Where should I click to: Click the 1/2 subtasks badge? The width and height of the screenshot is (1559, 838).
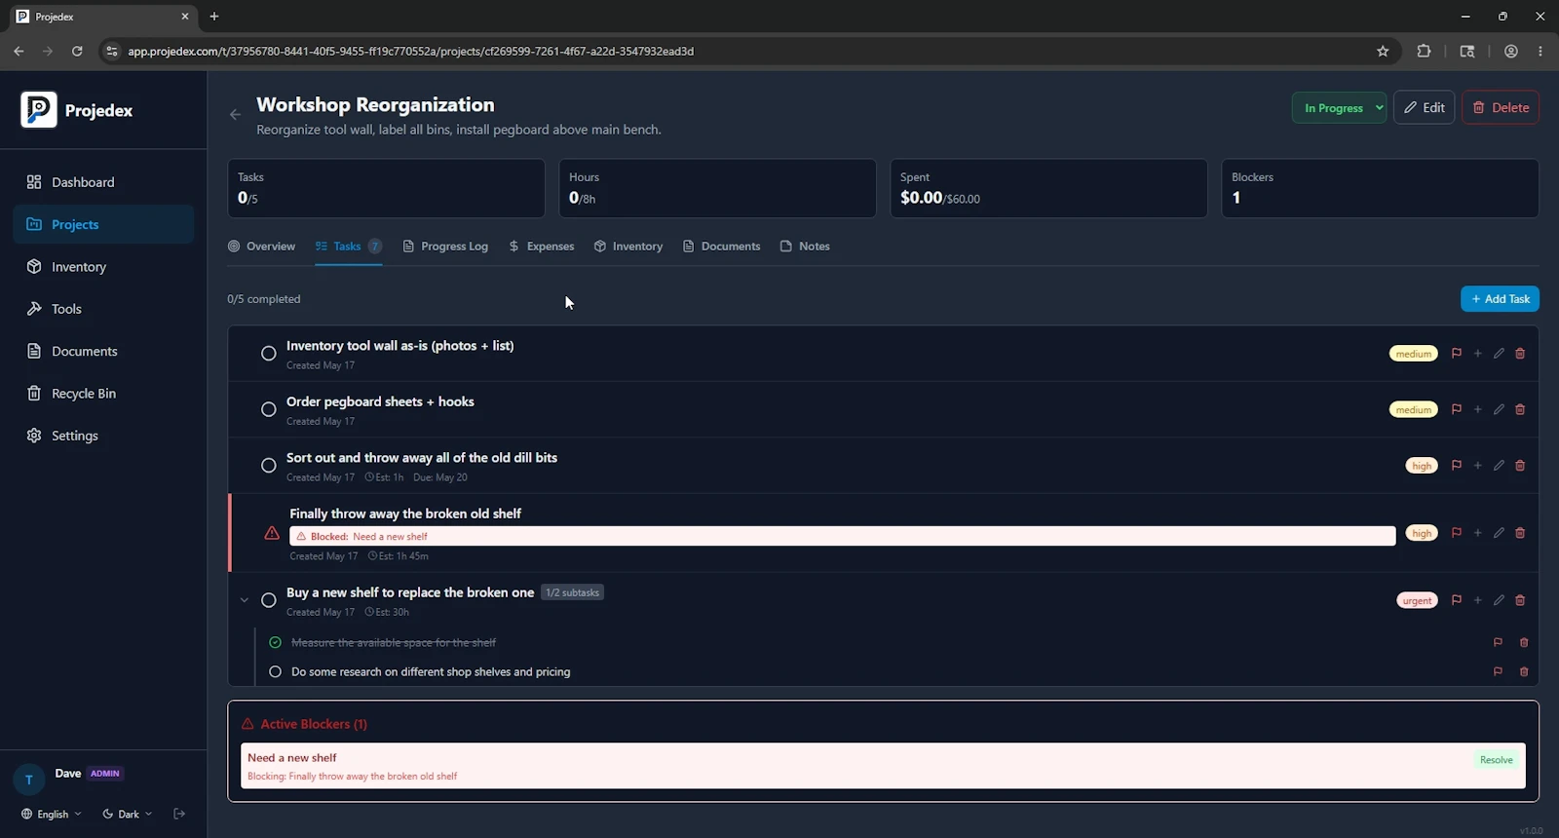572,592
